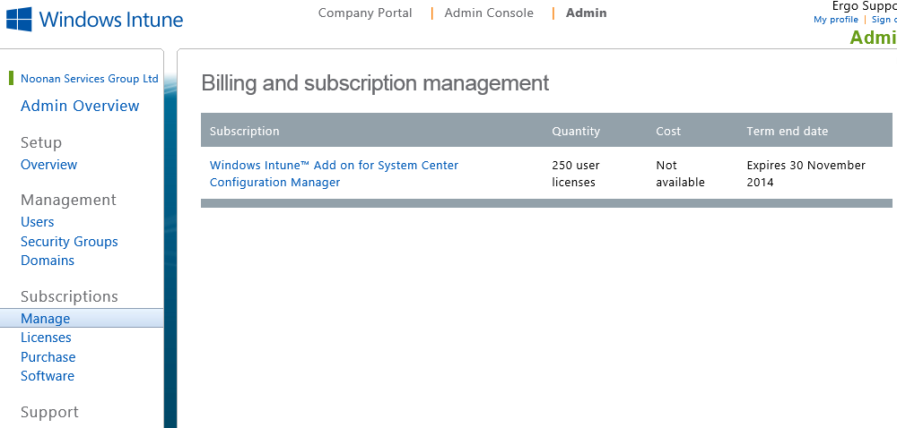Image resolution: width=897 pixels, height=428 pixels.
Task: Click the 250 user licenses cell
Action: [x=576, y=174]
